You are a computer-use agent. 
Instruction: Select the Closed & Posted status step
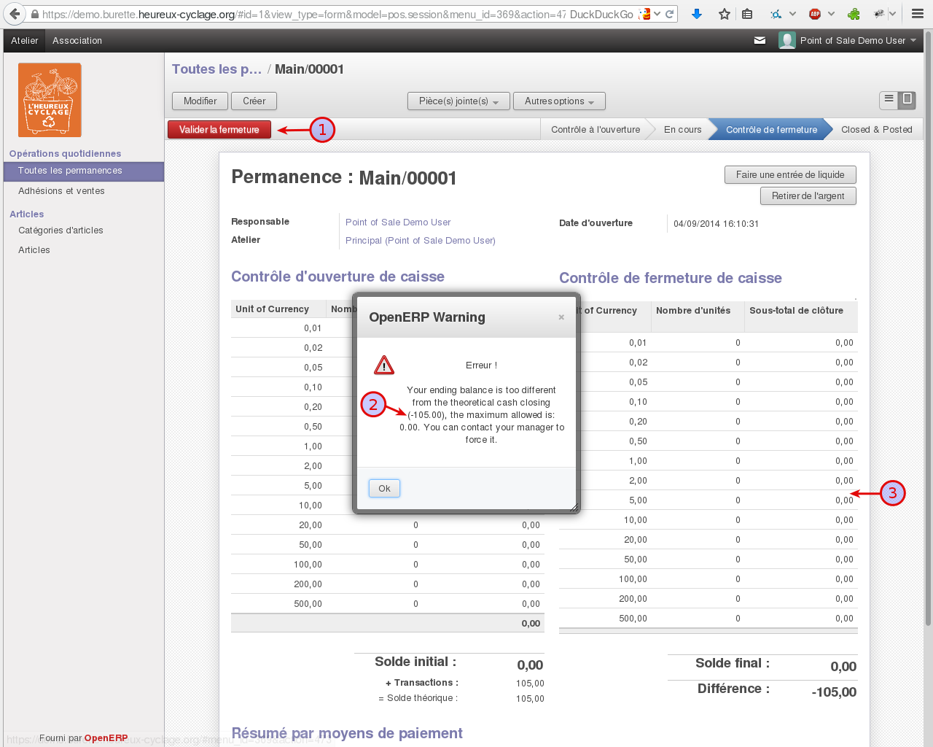877,130
